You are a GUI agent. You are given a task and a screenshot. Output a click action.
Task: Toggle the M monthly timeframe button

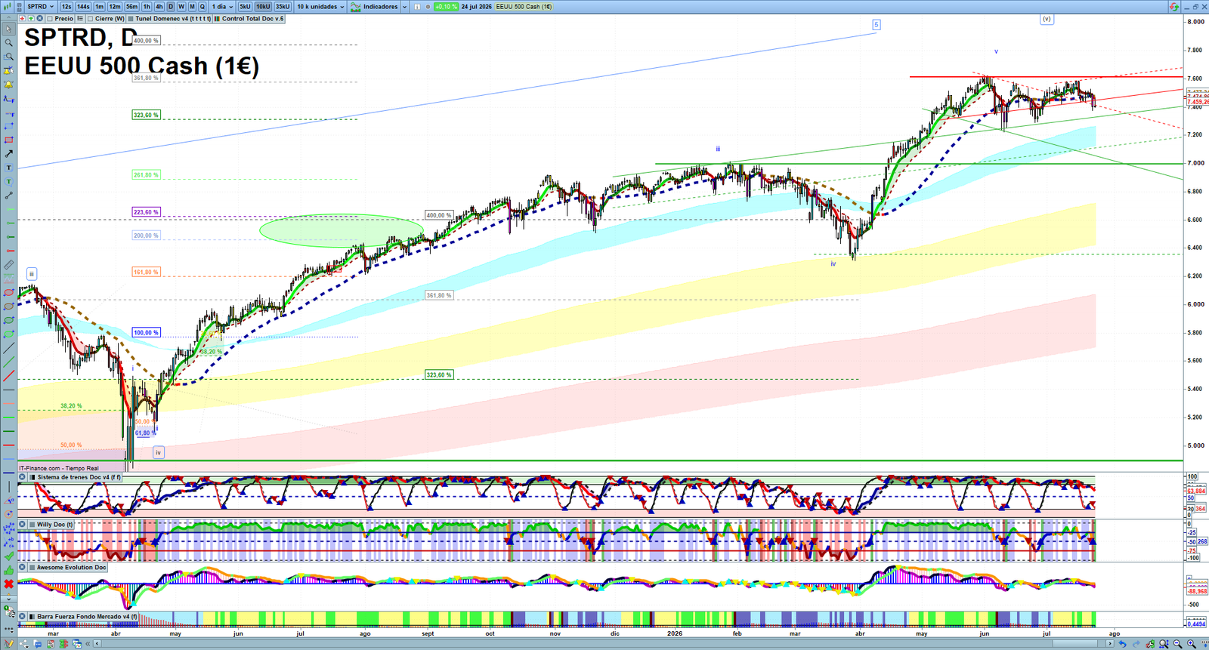(192, 6)
